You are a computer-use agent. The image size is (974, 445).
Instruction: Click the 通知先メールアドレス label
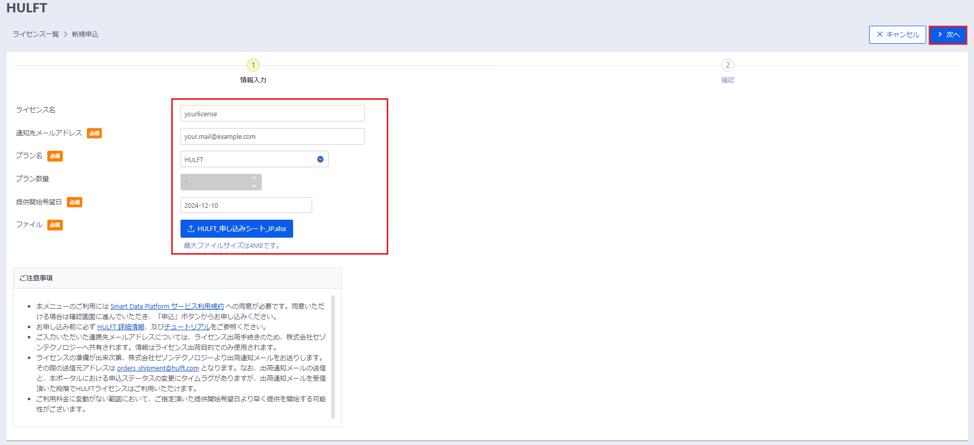point(49,133)
